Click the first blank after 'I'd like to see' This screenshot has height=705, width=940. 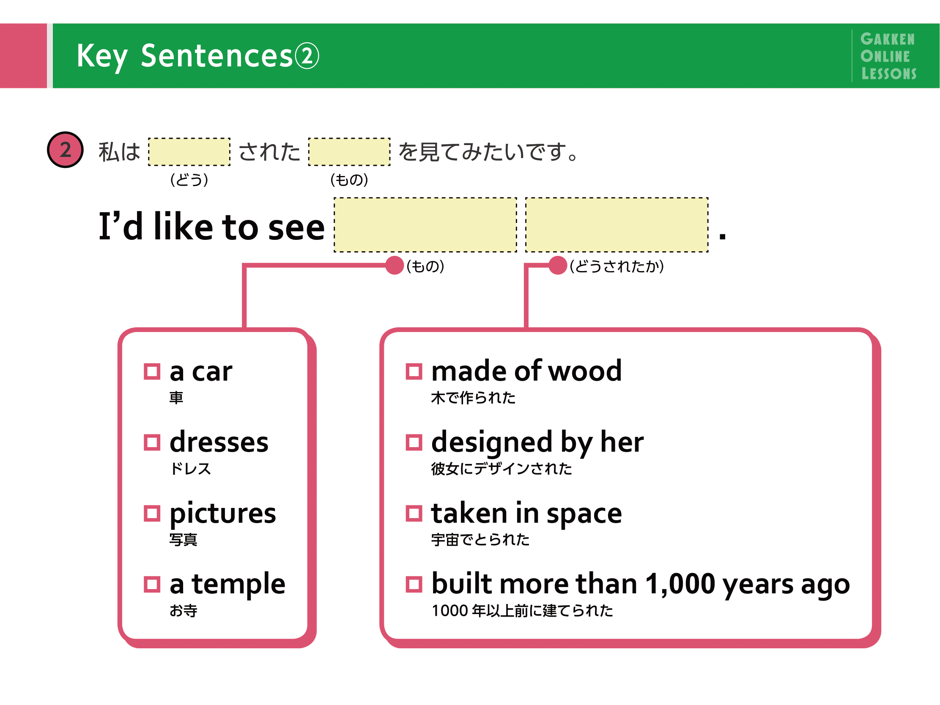click(x=425, y=225)
